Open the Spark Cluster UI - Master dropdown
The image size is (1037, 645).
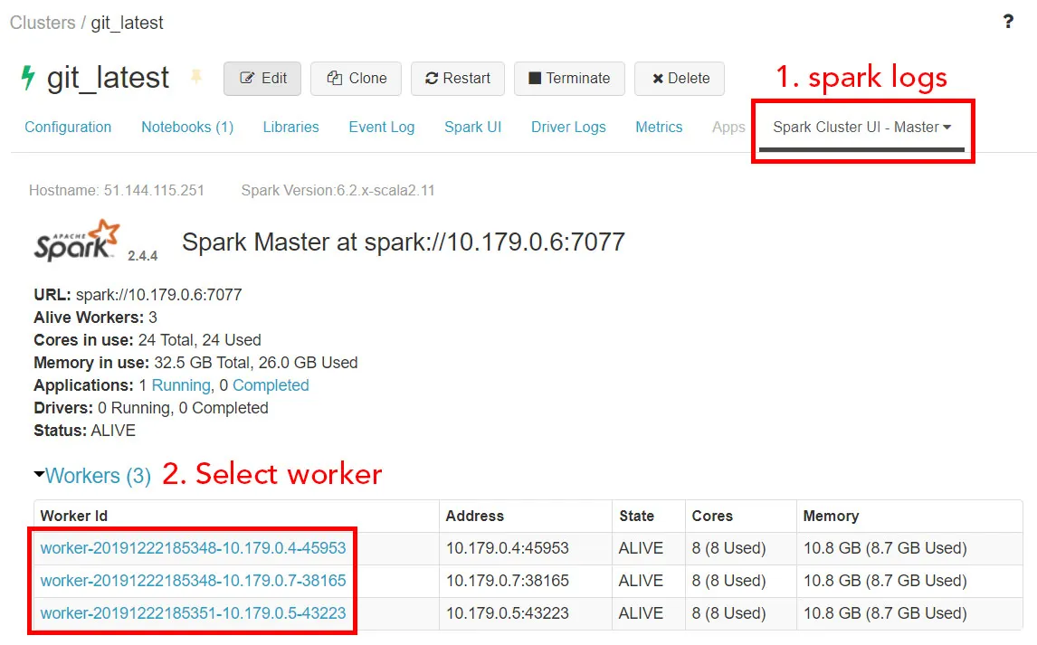(861, 127)
